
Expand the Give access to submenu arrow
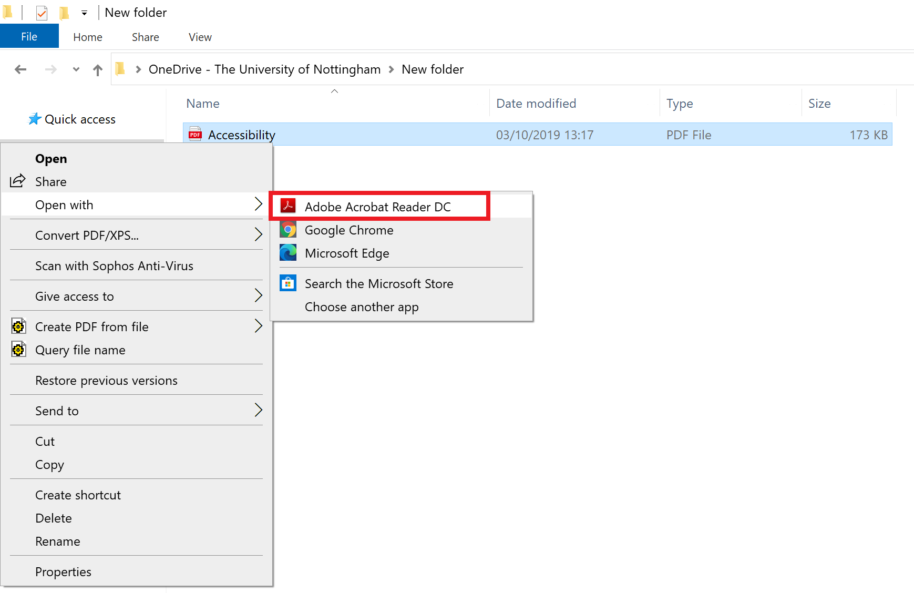[258, 295]
